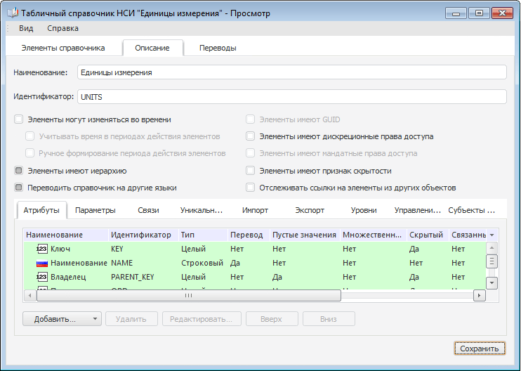Open the Импорт tab
The width and height of the screenshot is (521, 371).
(255, 210)
